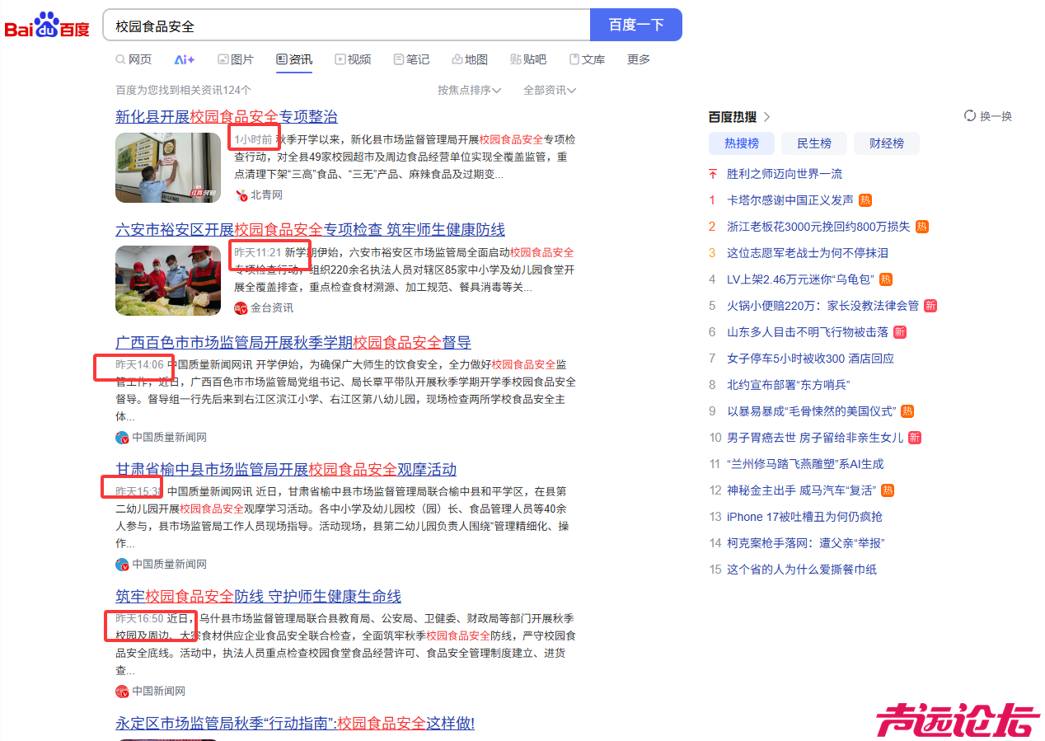Open hot search 胜利之师迈向世界一流
The image size is (1045, 741).
[785, 174]
